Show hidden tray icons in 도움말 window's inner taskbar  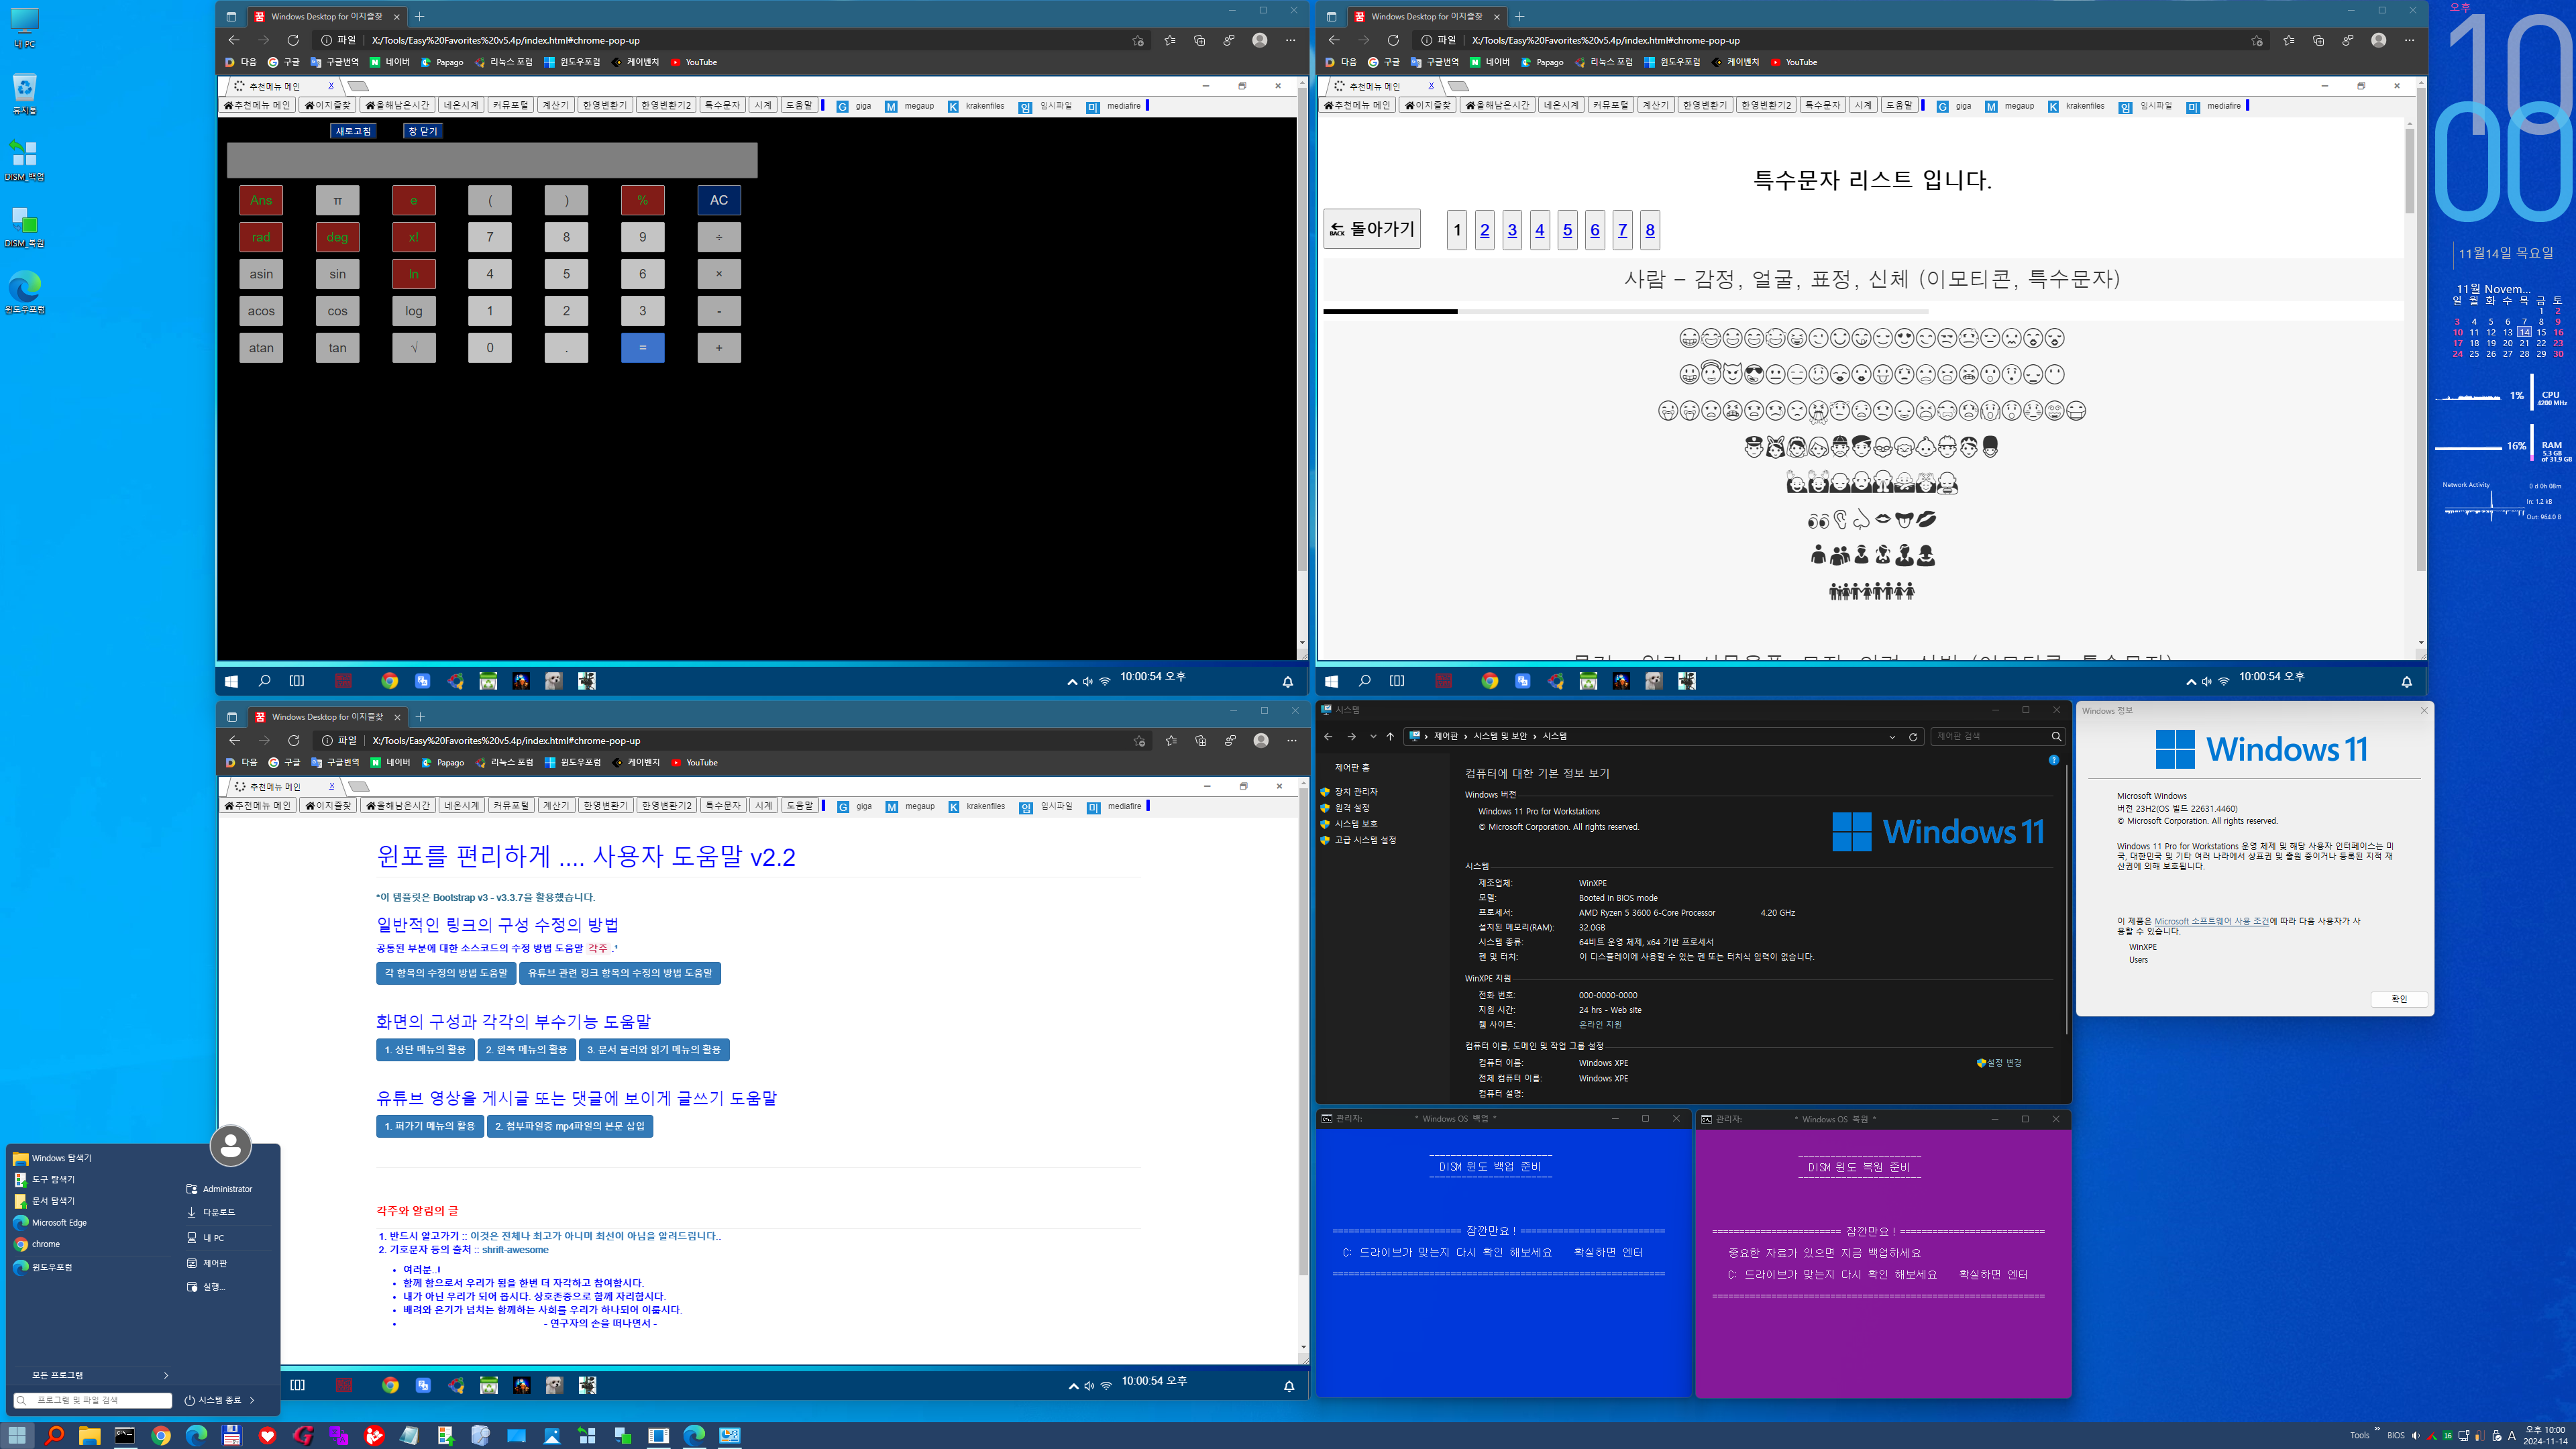pos(1073,1386)
